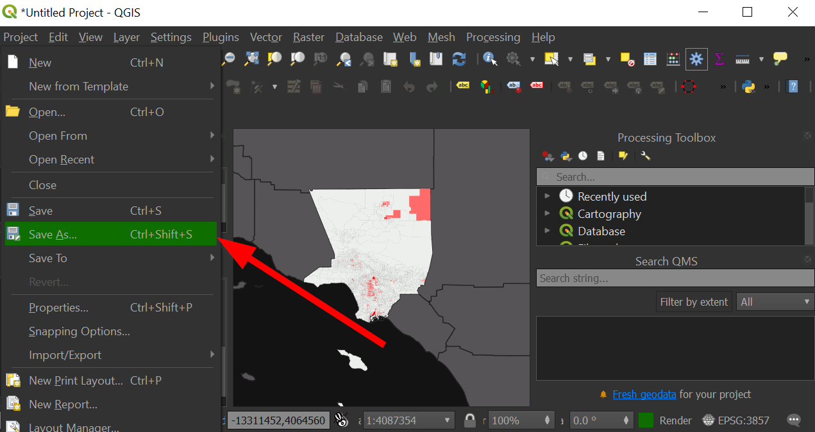Click the Models icon in Processing Toolbox
This screenshot has height=432, width=815.
click(x=548, y=156)
